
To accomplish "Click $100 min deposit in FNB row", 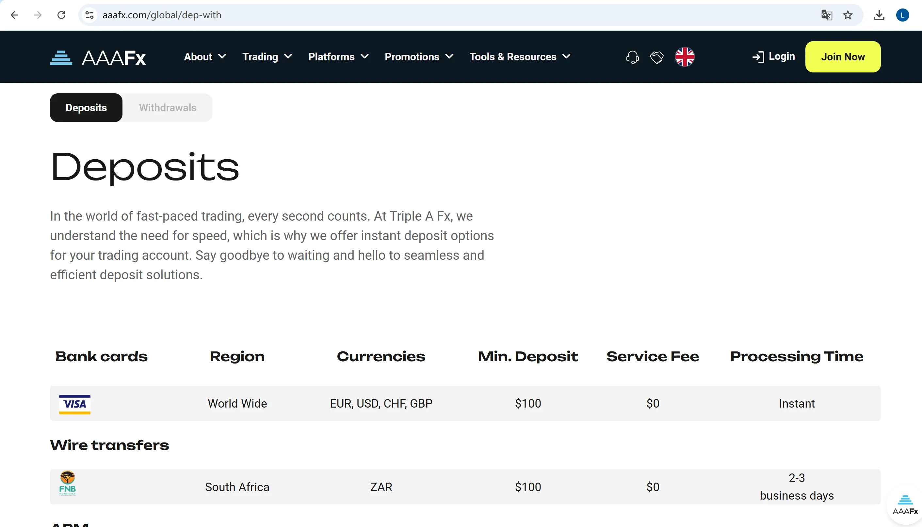I will [x=528, y=487].
